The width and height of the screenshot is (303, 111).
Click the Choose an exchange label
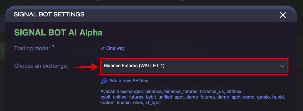[x=41, y=66]
